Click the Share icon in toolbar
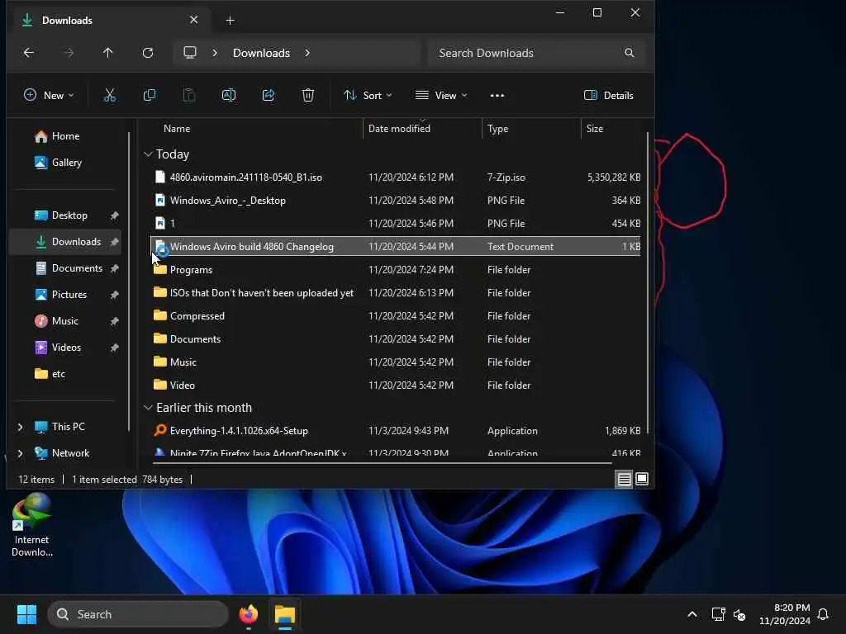 click(269, 96)
